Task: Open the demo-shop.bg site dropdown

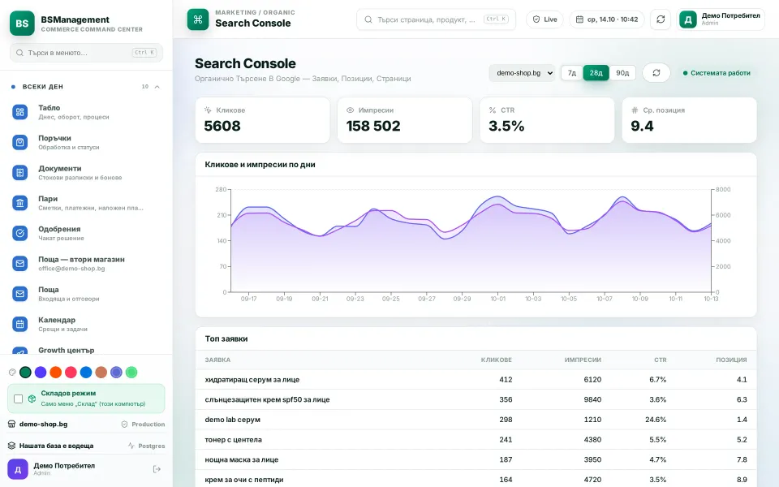Action: pos(522,73)
